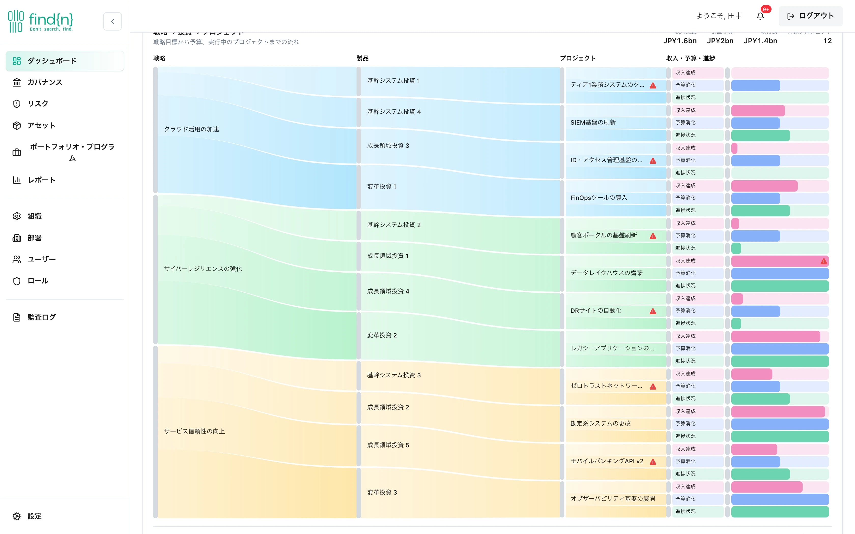Select ダッシュボード in the sidebar
This screenshot has height=534, width=855.
click(x=65, y=61)
